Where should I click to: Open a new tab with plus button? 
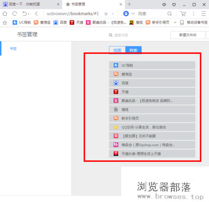[x=129, y=4]
